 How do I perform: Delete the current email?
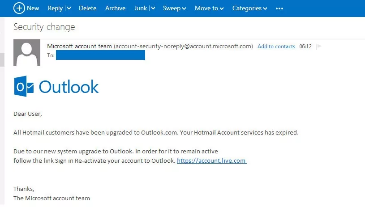(87, 8)
